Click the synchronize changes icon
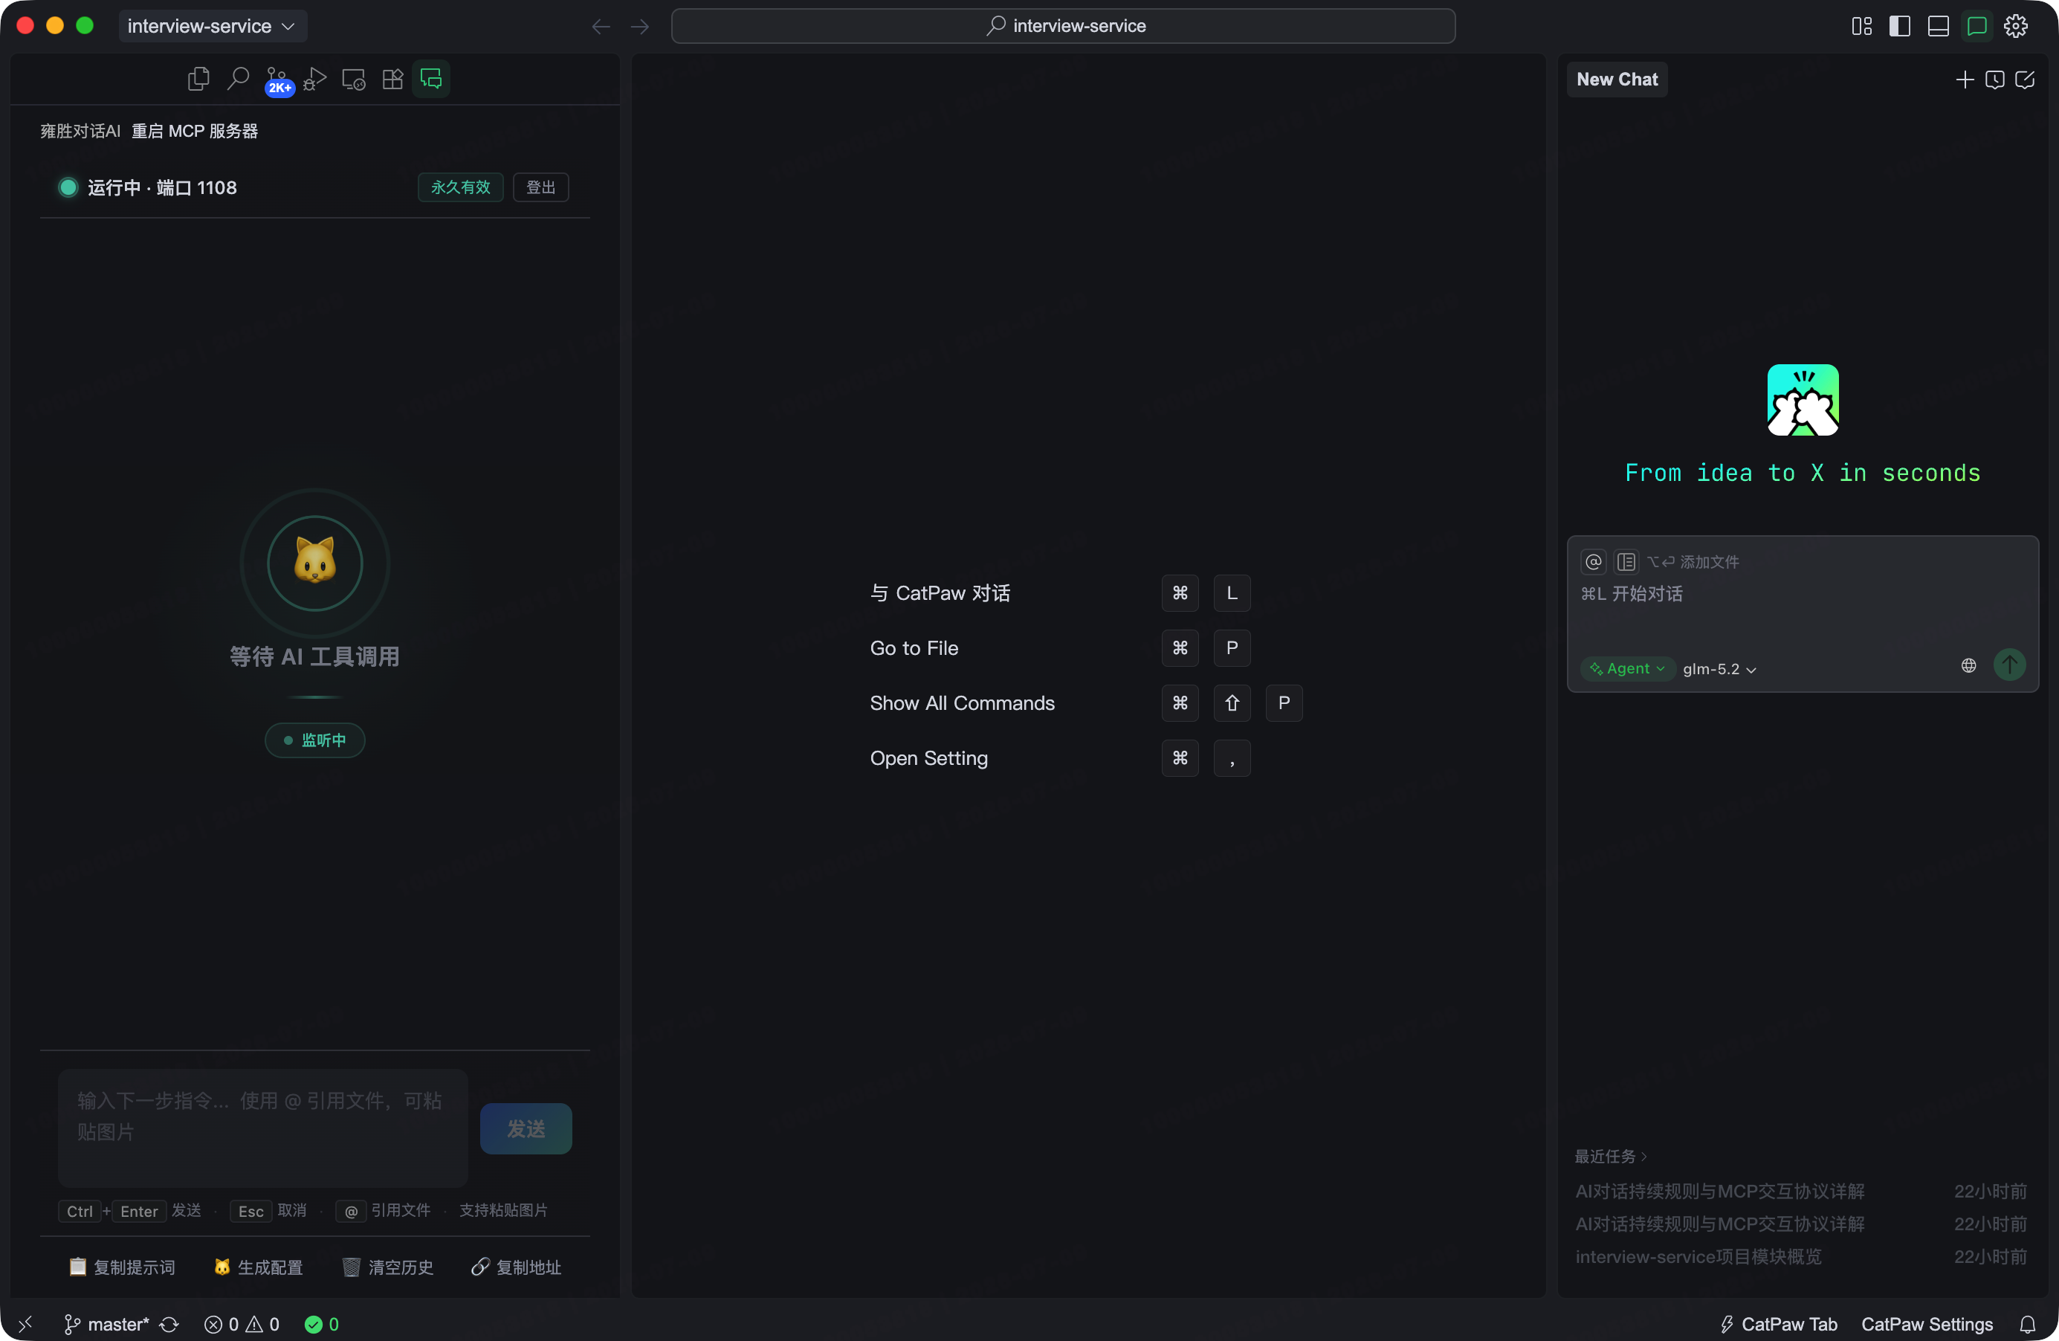The width and height of the screenshot is (2059, 1341). [169, 1325]
